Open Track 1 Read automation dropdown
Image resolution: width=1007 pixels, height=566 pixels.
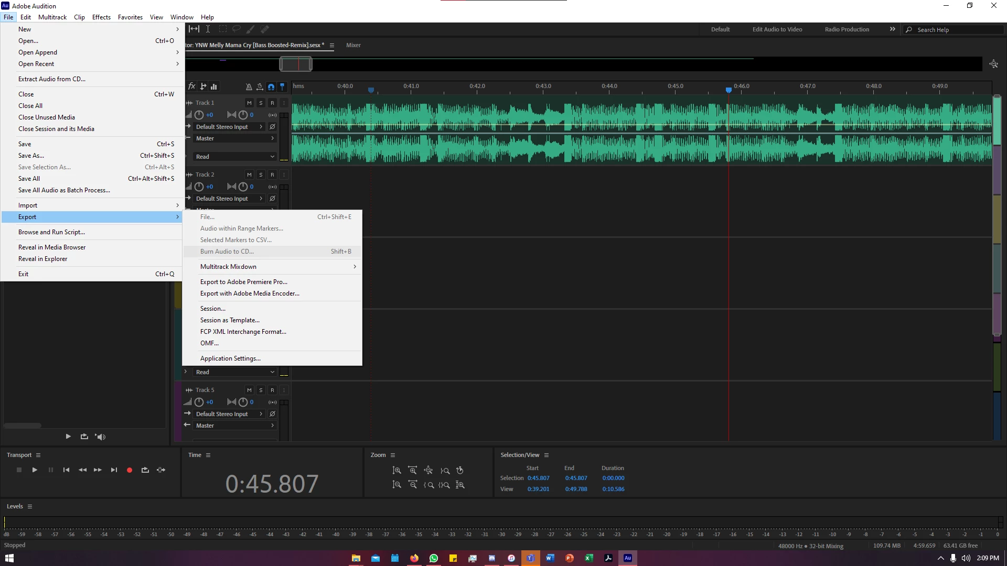(234, 157)
